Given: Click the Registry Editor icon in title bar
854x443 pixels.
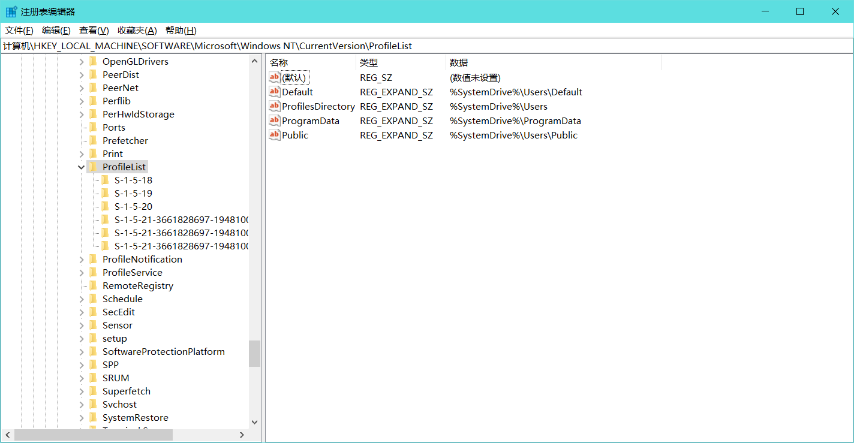Looking at the screenshot, I should pos(11,11).
